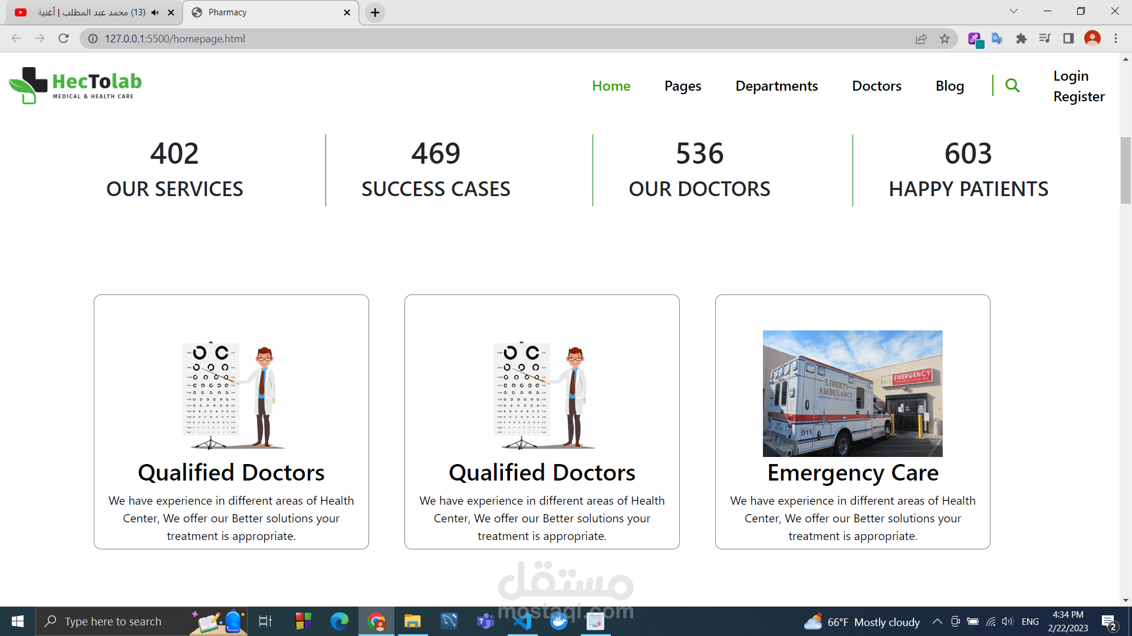Open Chrome's three-dot menu
Image resolution: width=1132 pixels, height=636 pixels.
pyautogui.click(x=1115, y=39)
